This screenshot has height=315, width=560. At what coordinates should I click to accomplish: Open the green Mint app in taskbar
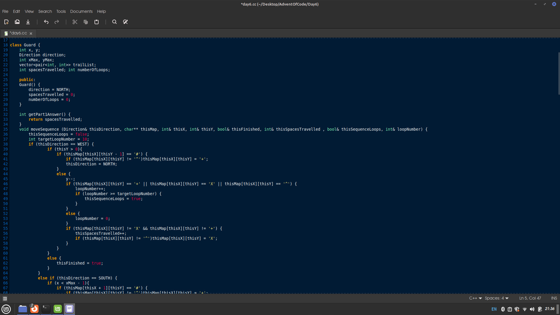tap(58, 309)
